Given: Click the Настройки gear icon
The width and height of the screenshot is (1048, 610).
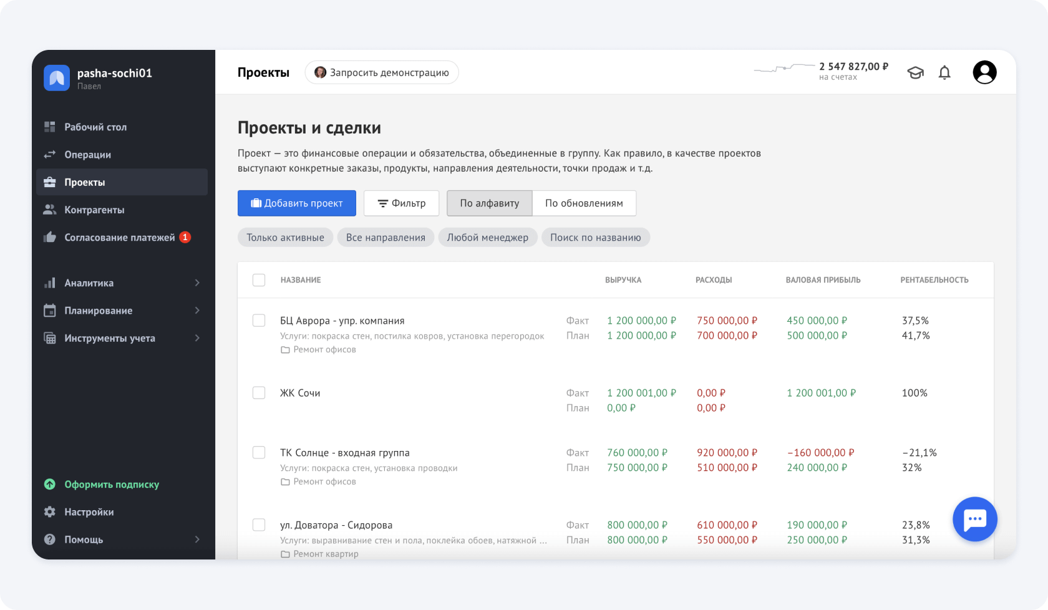Looking at the screenshot, I should click(x=50, y=512).
